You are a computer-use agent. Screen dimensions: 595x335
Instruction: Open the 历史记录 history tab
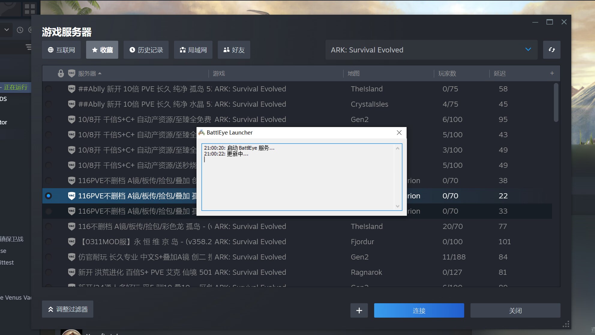(x=146, y=50)
